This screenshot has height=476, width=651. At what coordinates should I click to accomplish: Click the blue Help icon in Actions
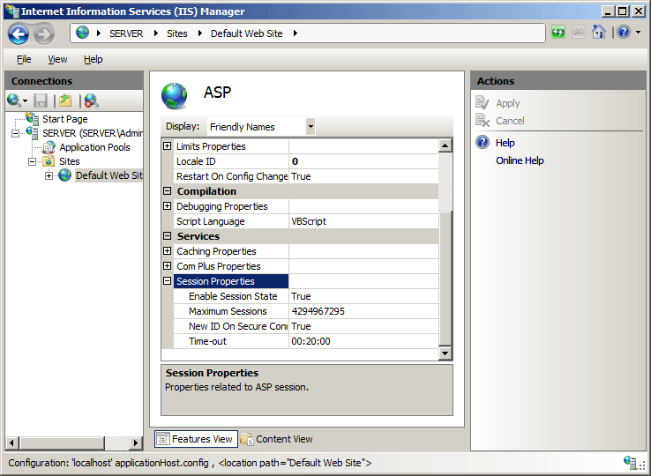pyautogui.click(x=483, y=142)
